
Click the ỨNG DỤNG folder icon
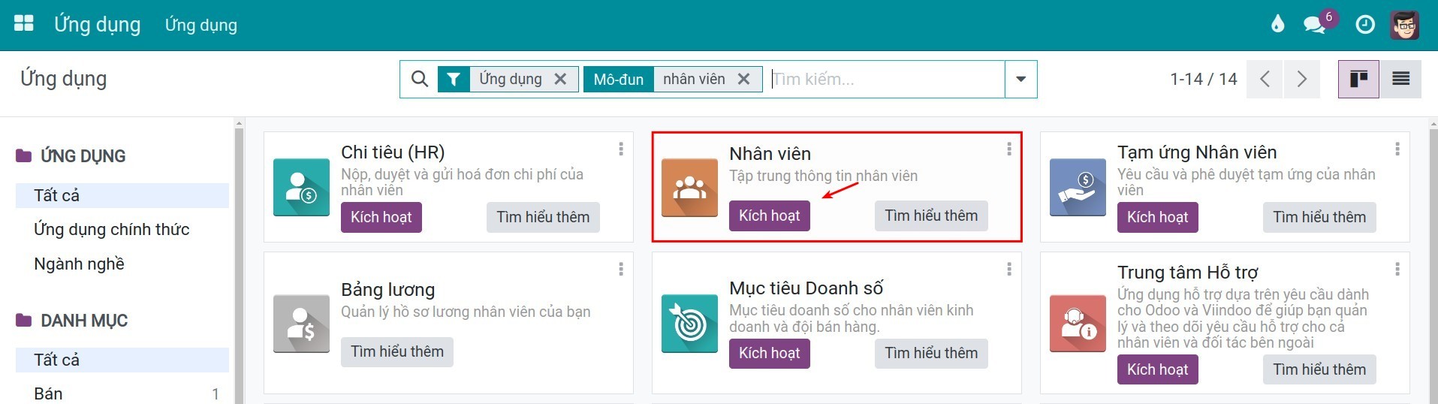[x=24, y=155]
